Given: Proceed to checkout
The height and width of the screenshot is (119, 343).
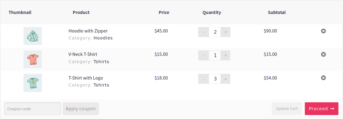Looking at the screenshot, I should (322, 109).
